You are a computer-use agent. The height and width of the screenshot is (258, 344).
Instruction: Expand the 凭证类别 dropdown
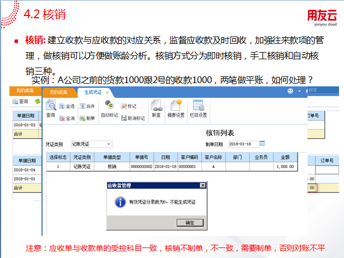(109, 144)
